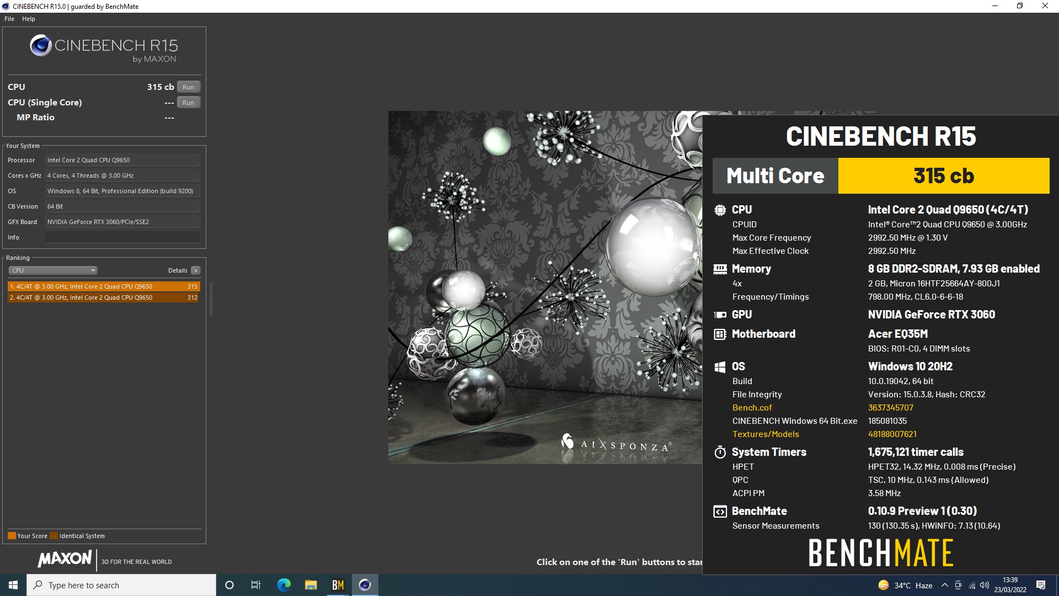Screen dimensions: 1059x596
Task: Open Cortana circle icon on taskbar
Action: [x=229, y=585]
